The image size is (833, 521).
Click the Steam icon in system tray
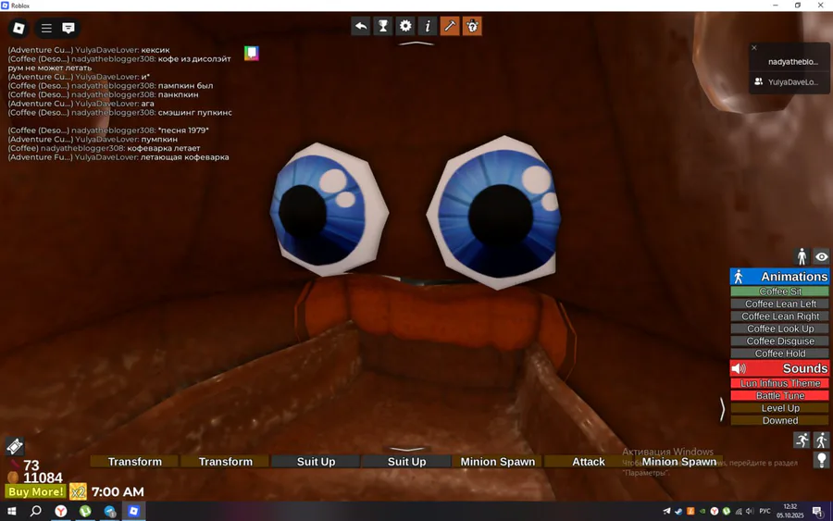coord(678,511)
